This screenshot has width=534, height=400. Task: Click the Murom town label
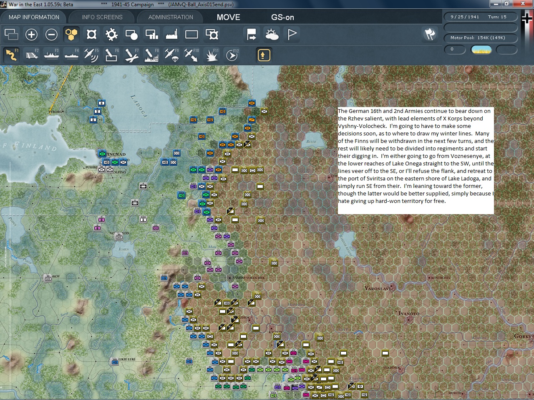click(455, 393)
